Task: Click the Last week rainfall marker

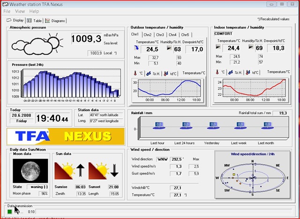Action: pyautogui.click(x=240, y=125)
